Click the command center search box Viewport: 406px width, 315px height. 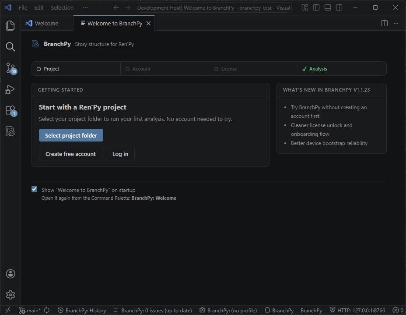[213, 7]
